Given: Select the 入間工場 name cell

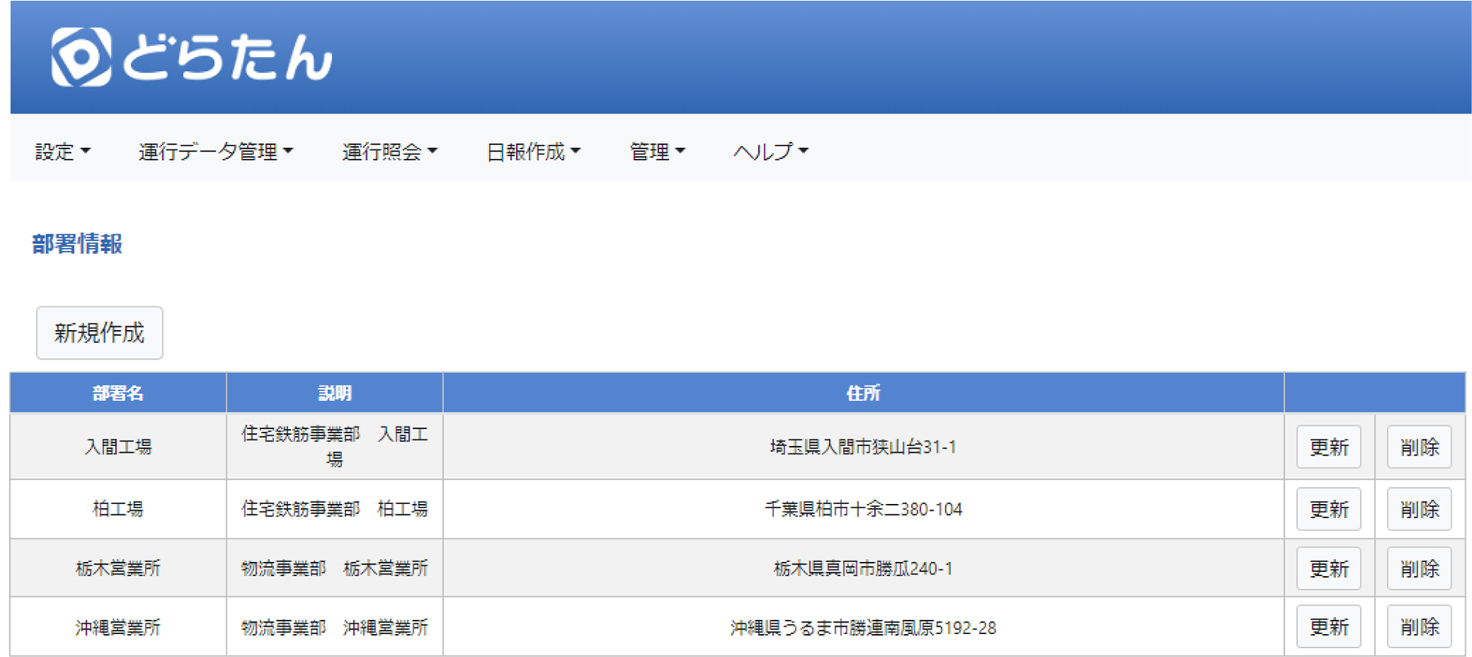Looking at the screenshot, I should click(x=118, y=447).
